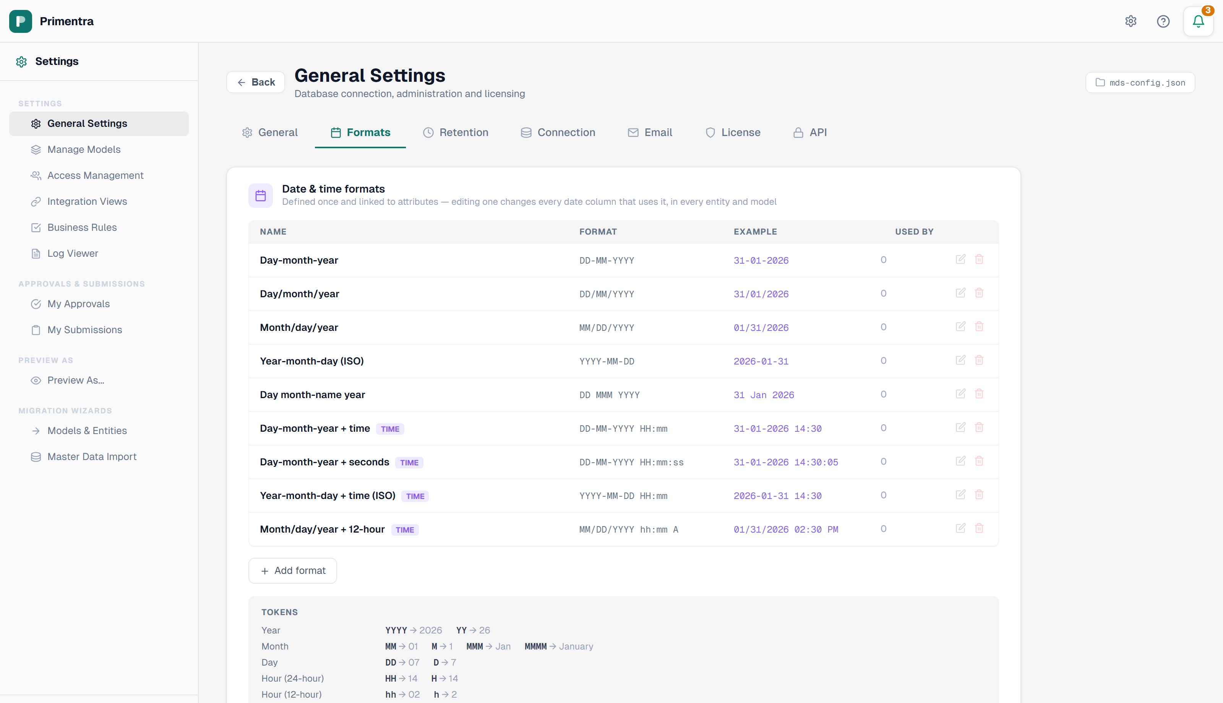Click the format text MM/DD/YYYY hh:mm A
Screen dimensions: 1223x703
(x=629, y=530)
